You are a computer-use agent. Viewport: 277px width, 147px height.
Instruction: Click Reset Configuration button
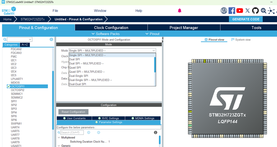[73, 112]
